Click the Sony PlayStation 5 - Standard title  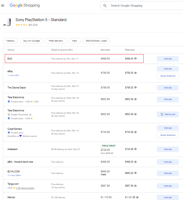coord(41,20)
